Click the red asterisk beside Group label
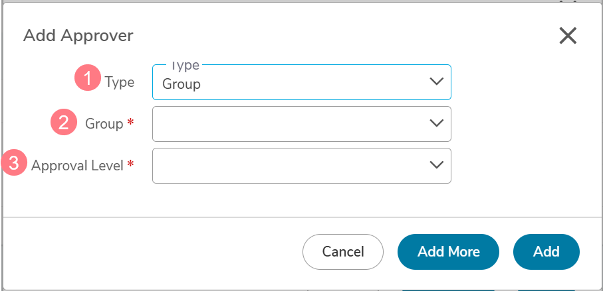603x291 pixels. coord(130,123)
